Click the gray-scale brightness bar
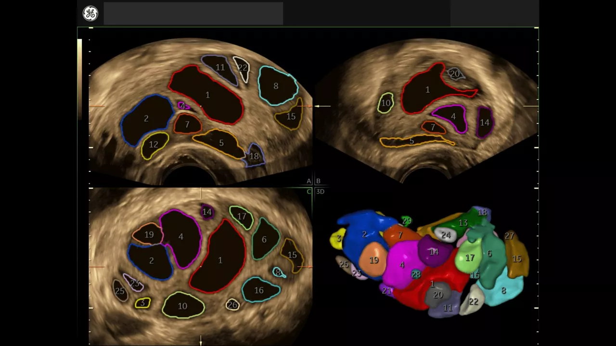616x346 pixels. [x=79, y=79]
